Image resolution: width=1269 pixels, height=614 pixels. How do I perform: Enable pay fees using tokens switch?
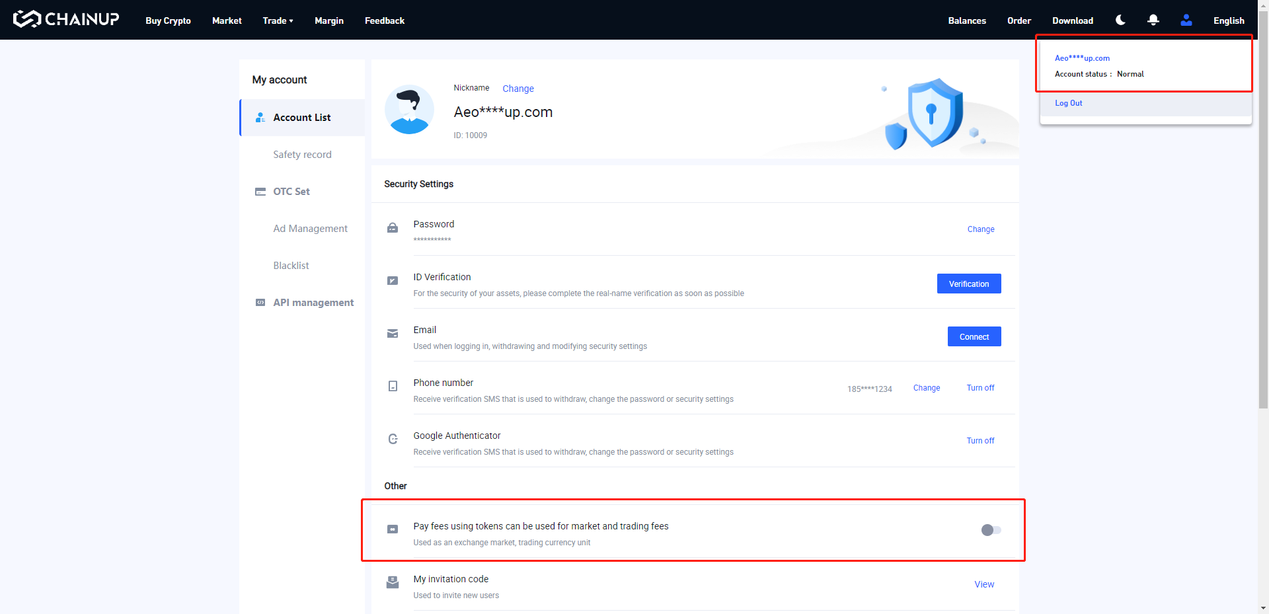(991, 530)
